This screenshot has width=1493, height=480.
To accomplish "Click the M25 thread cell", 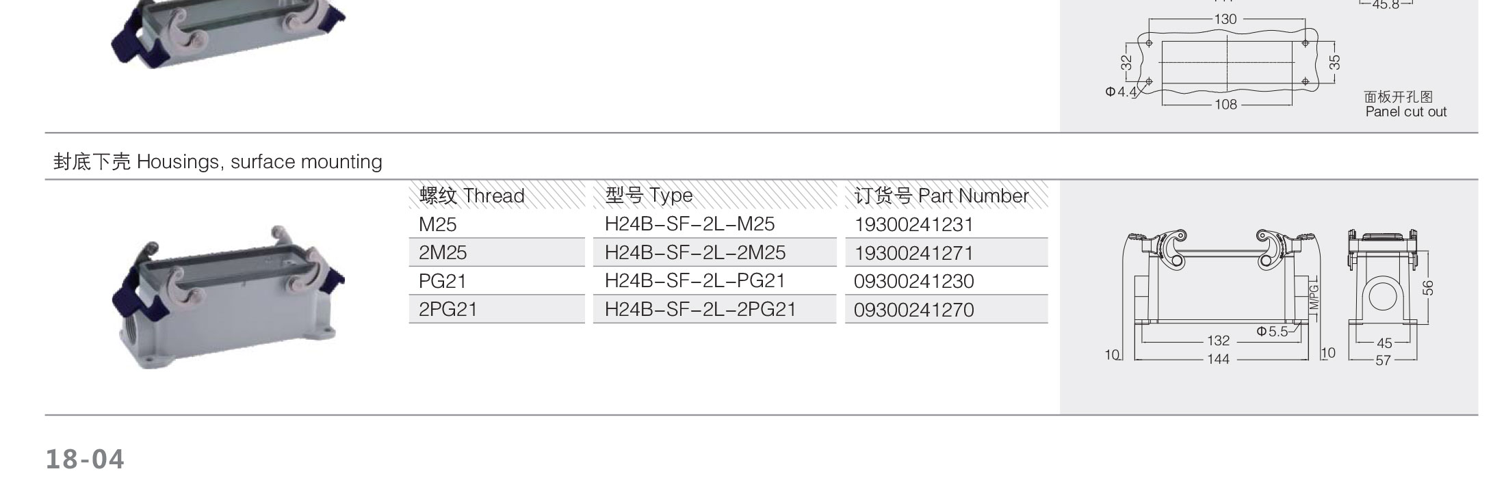I will tap(497, 224).
